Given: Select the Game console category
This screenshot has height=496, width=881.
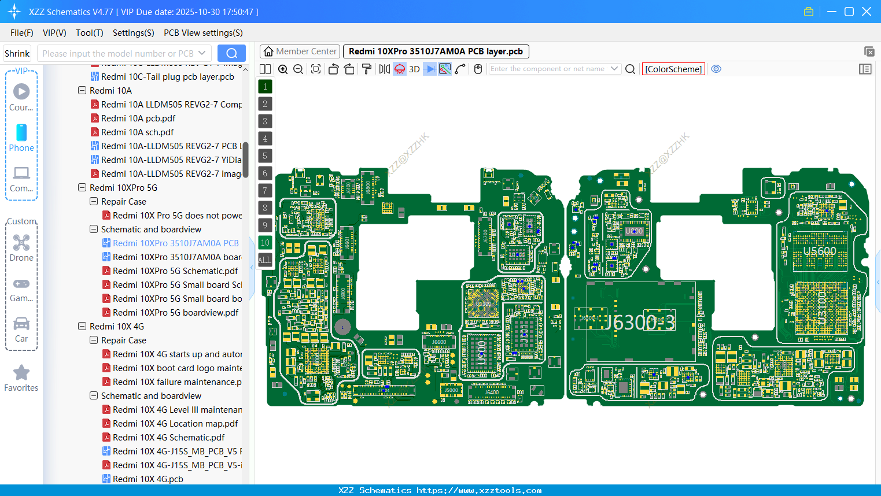Looking at the screenshot, I should [x=21, y=289].
